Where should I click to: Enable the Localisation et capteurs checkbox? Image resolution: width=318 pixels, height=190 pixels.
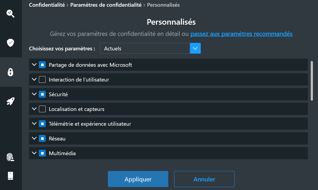pos(42,109)
